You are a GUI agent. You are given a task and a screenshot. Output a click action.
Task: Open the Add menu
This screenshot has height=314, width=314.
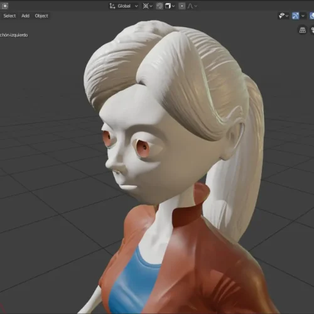coord(25,16)
